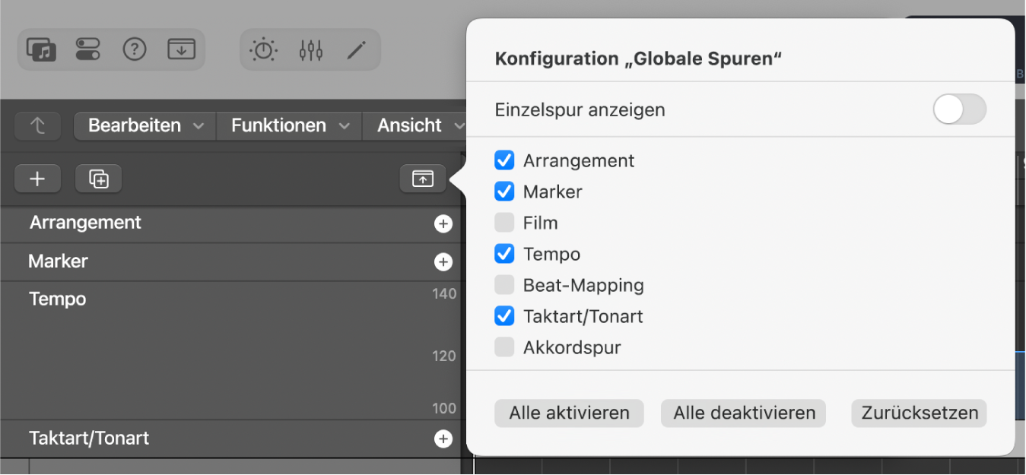The width and height of the screenshot is (1026, 475).
Task: Click the Alle aktivieren button
Action: pos(569,413)
